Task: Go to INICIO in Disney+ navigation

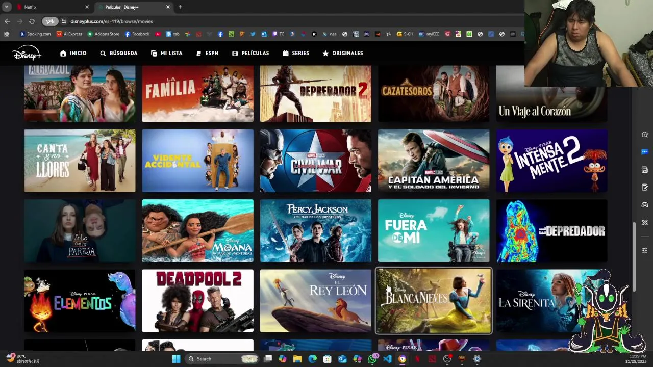Action: [73, 53]
